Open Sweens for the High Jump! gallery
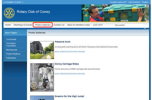152x100 pixels. point(69,96)
